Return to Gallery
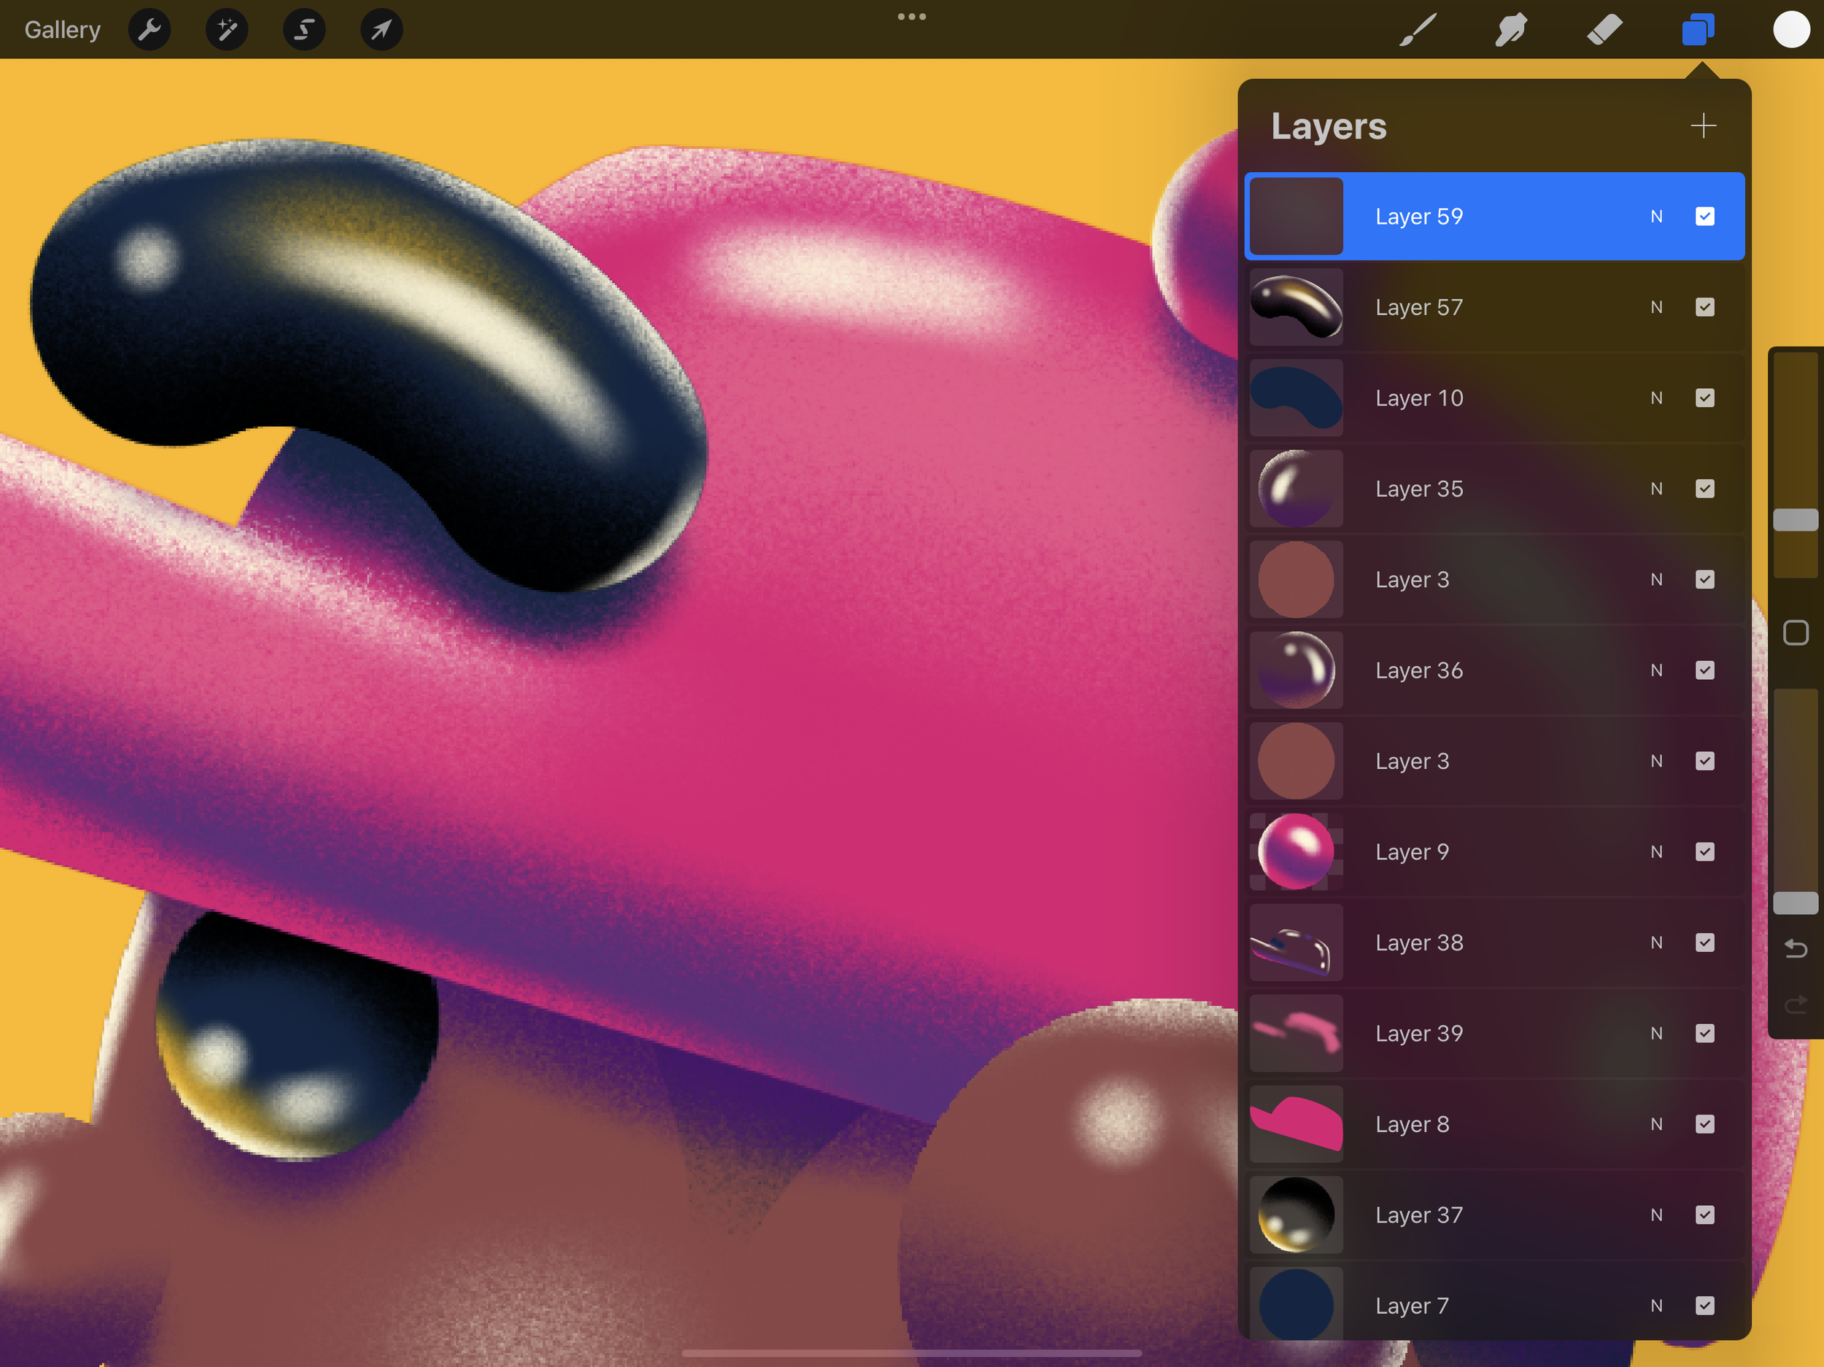 (x=63, y=31)
